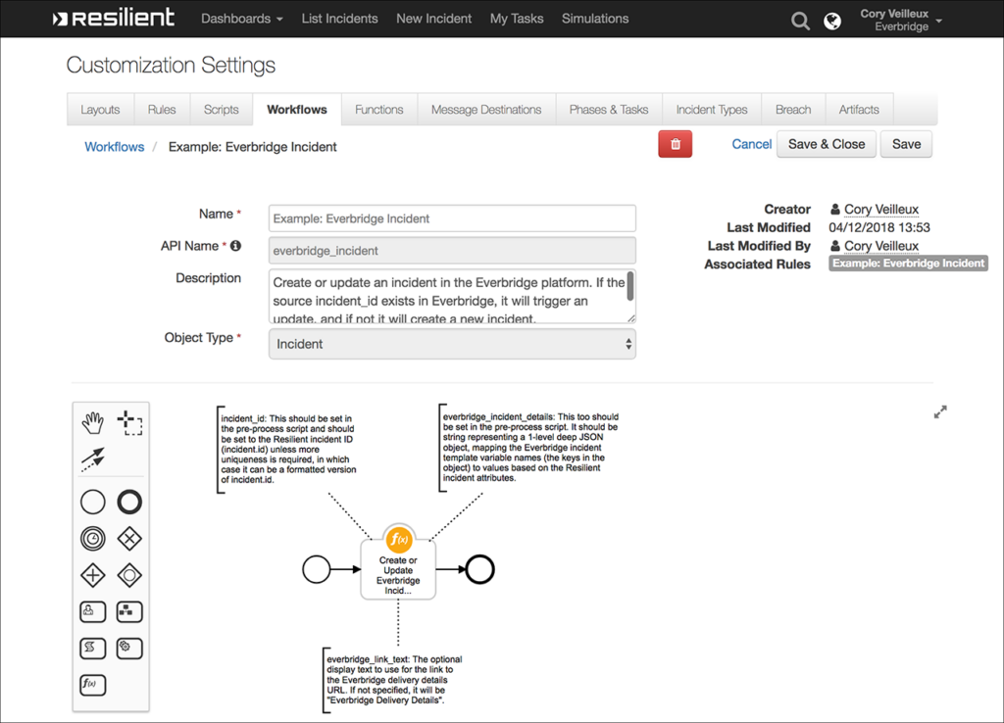Open associated rule Example: Everbridge Incident

click(x=908, y=263)
